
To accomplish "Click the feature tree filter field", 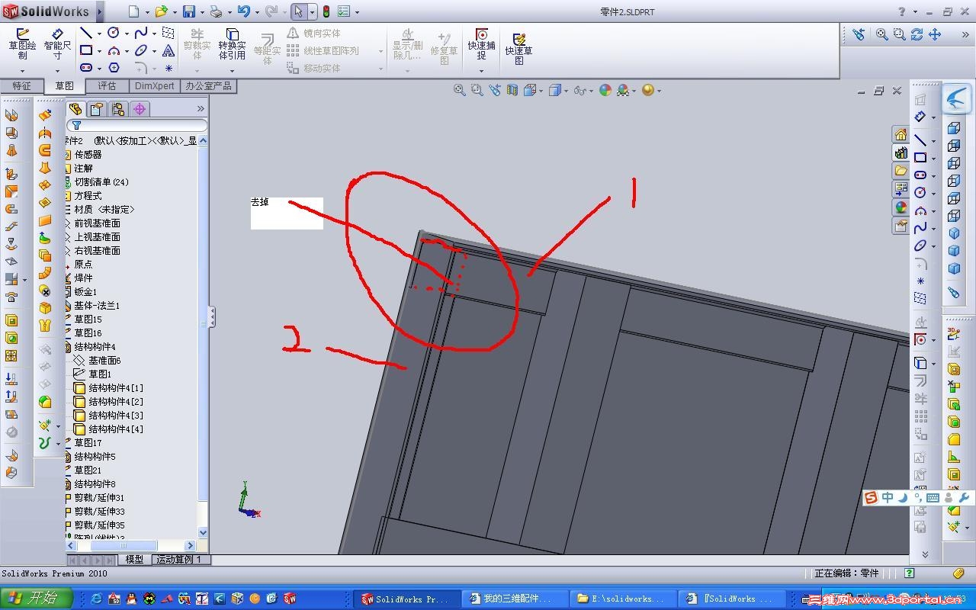I will 137,125.
